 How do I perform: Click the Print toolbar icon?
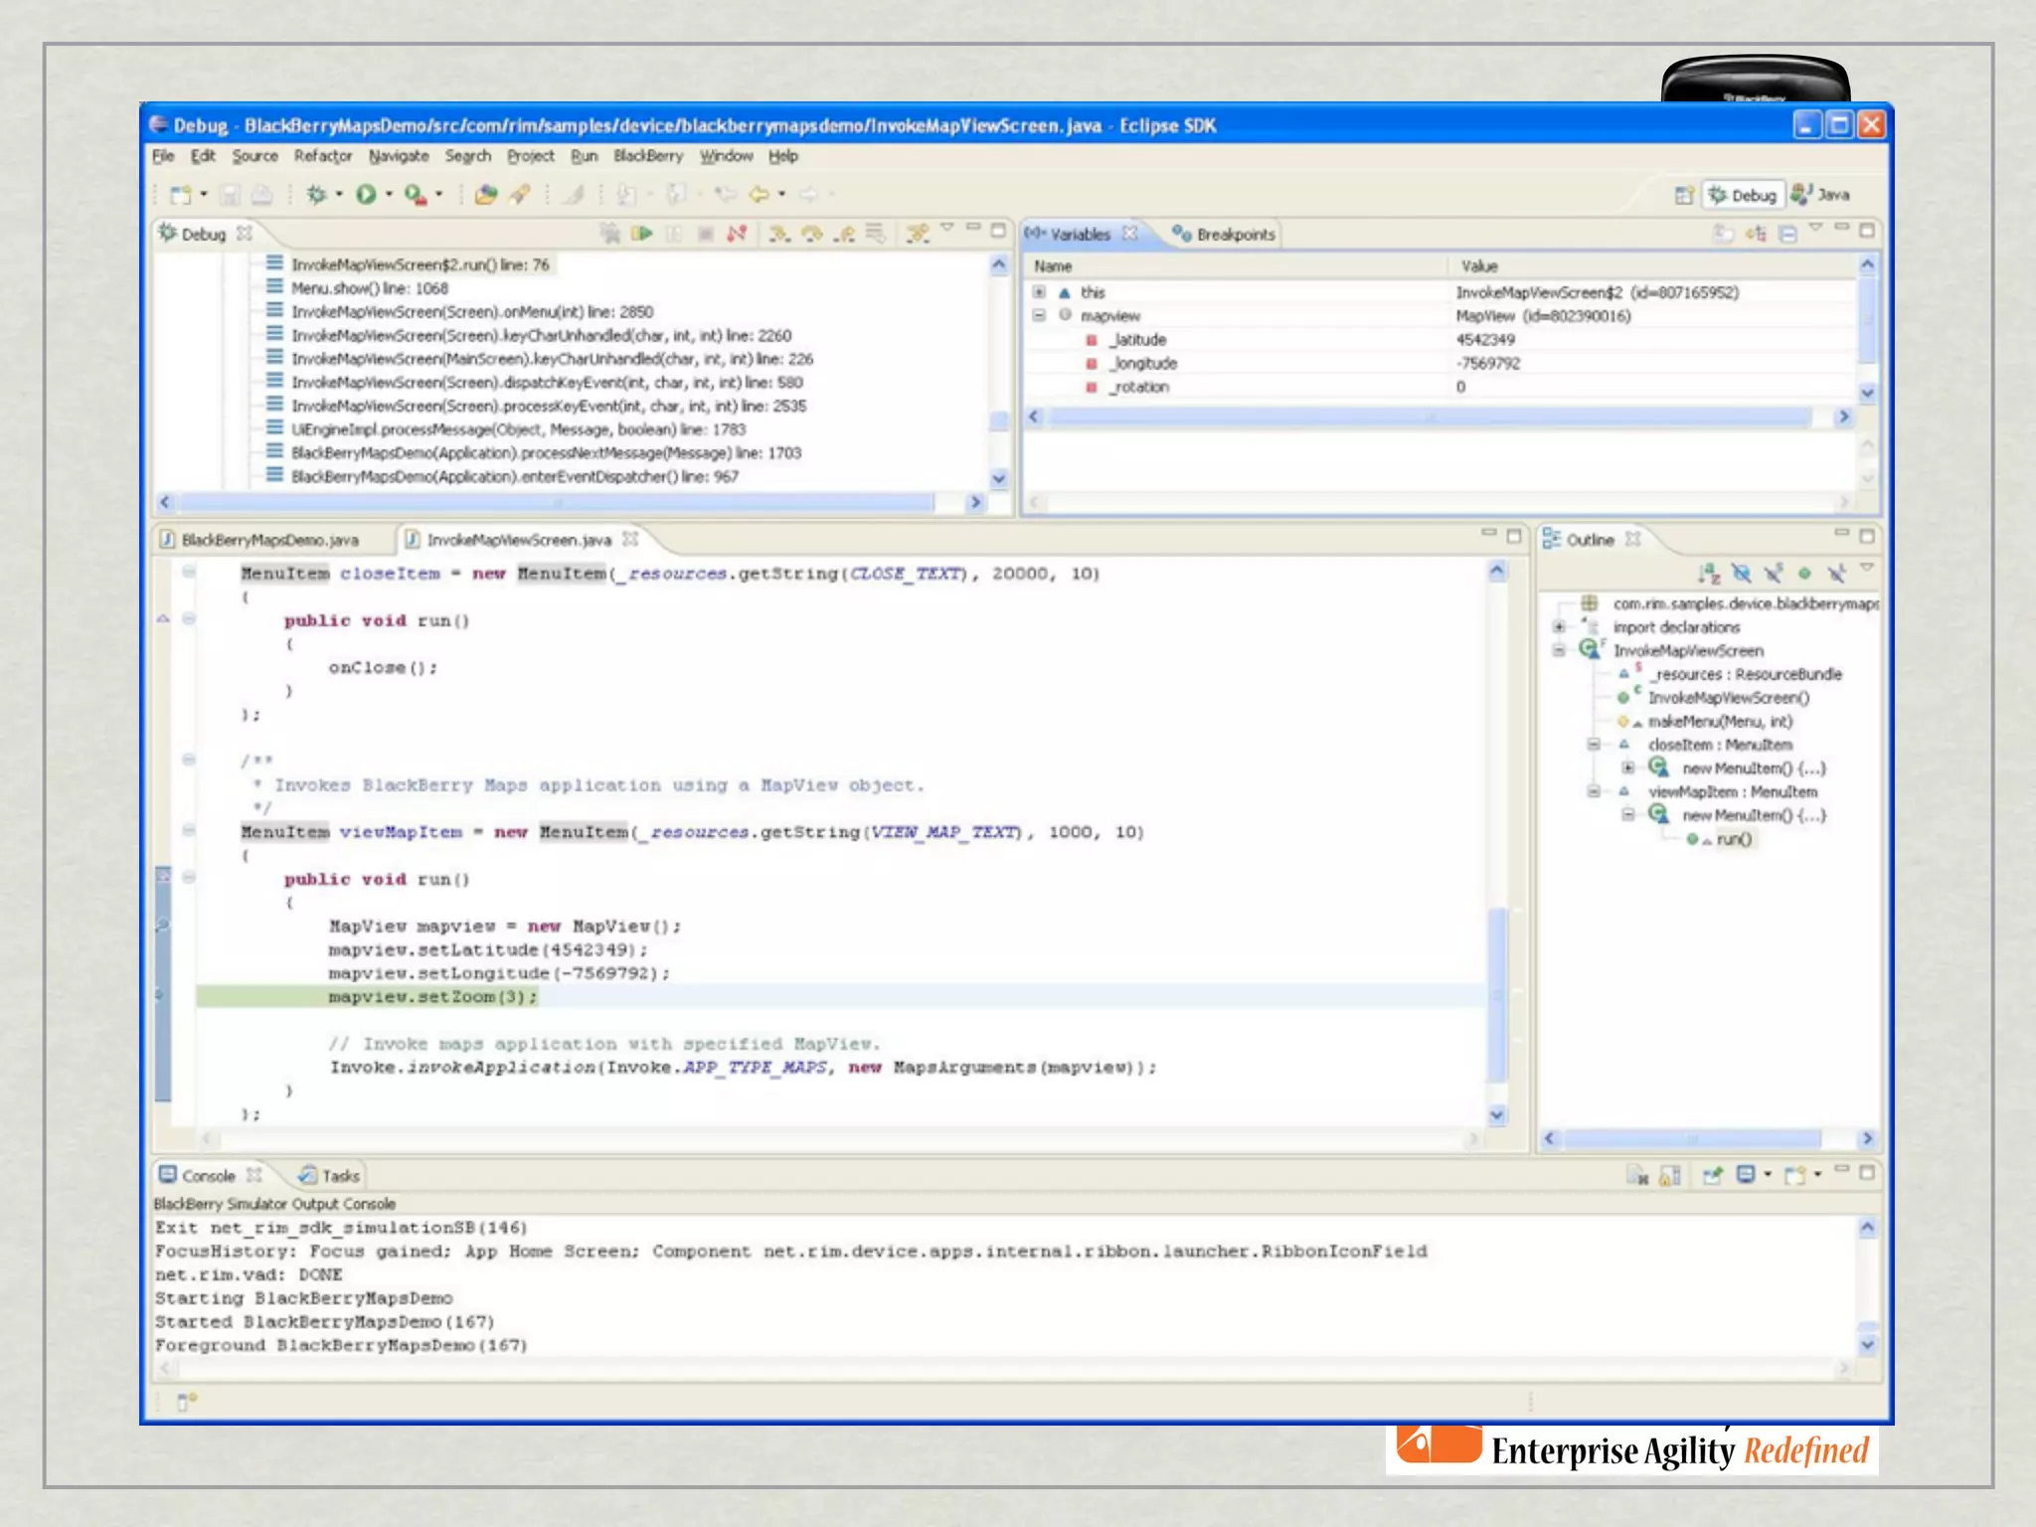261,195
